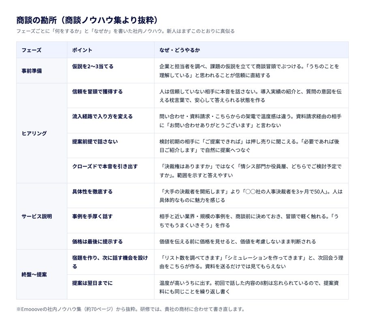The width and height of the screenshot is (365, 326).
Task: Click the explanation starting 「大手の決裁者を開拓します」
Action: [x=251, y=196]
